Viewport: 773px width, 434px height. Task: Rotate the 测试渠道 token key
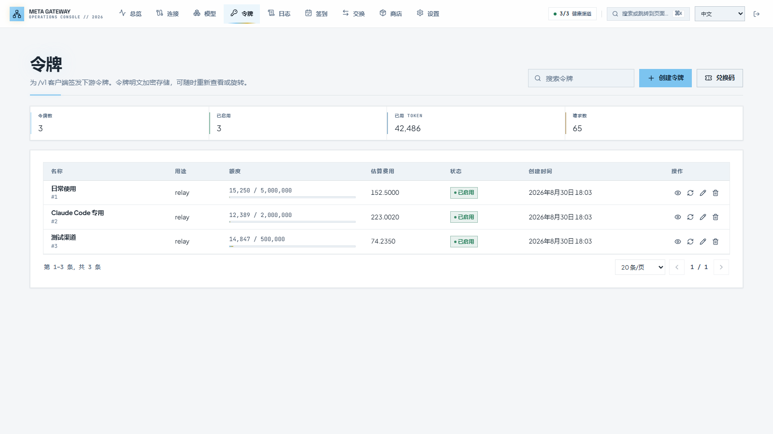690,242
